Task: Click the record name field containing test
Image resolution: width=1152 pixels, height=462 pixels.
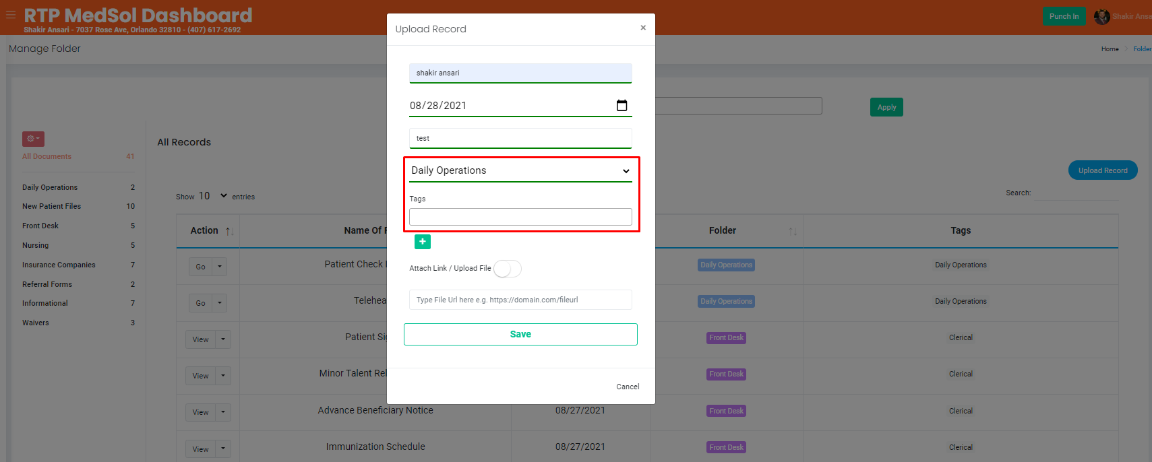Action: click(x=520, y=138)
